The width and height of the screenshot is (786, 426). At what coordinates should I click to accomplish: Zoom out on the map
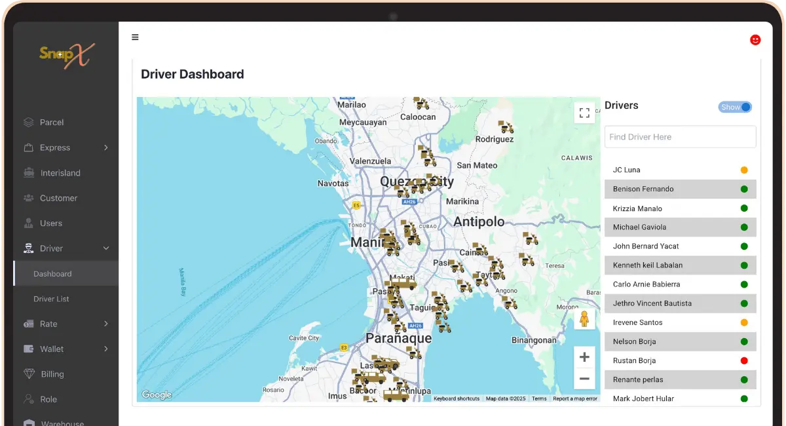point(584,379)
